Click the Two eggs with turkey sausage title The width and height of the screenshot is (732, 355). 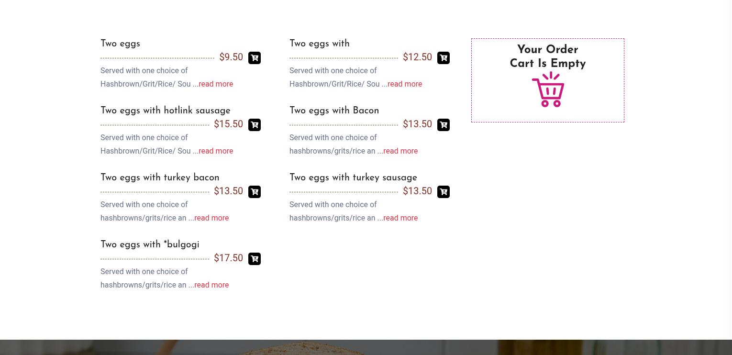pos(353,177)
